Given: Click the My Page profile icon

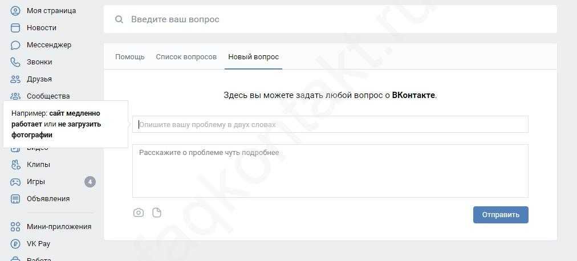Looking at the screenshot, I should click(15, 11).
